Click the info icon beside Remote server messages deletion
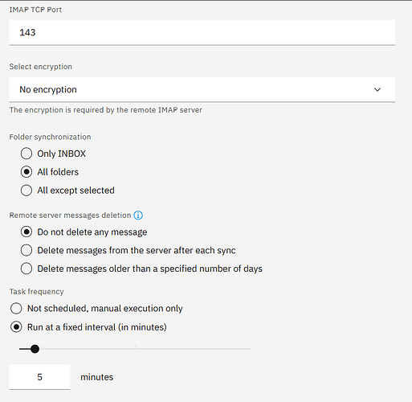 click(x=138, y=215)
